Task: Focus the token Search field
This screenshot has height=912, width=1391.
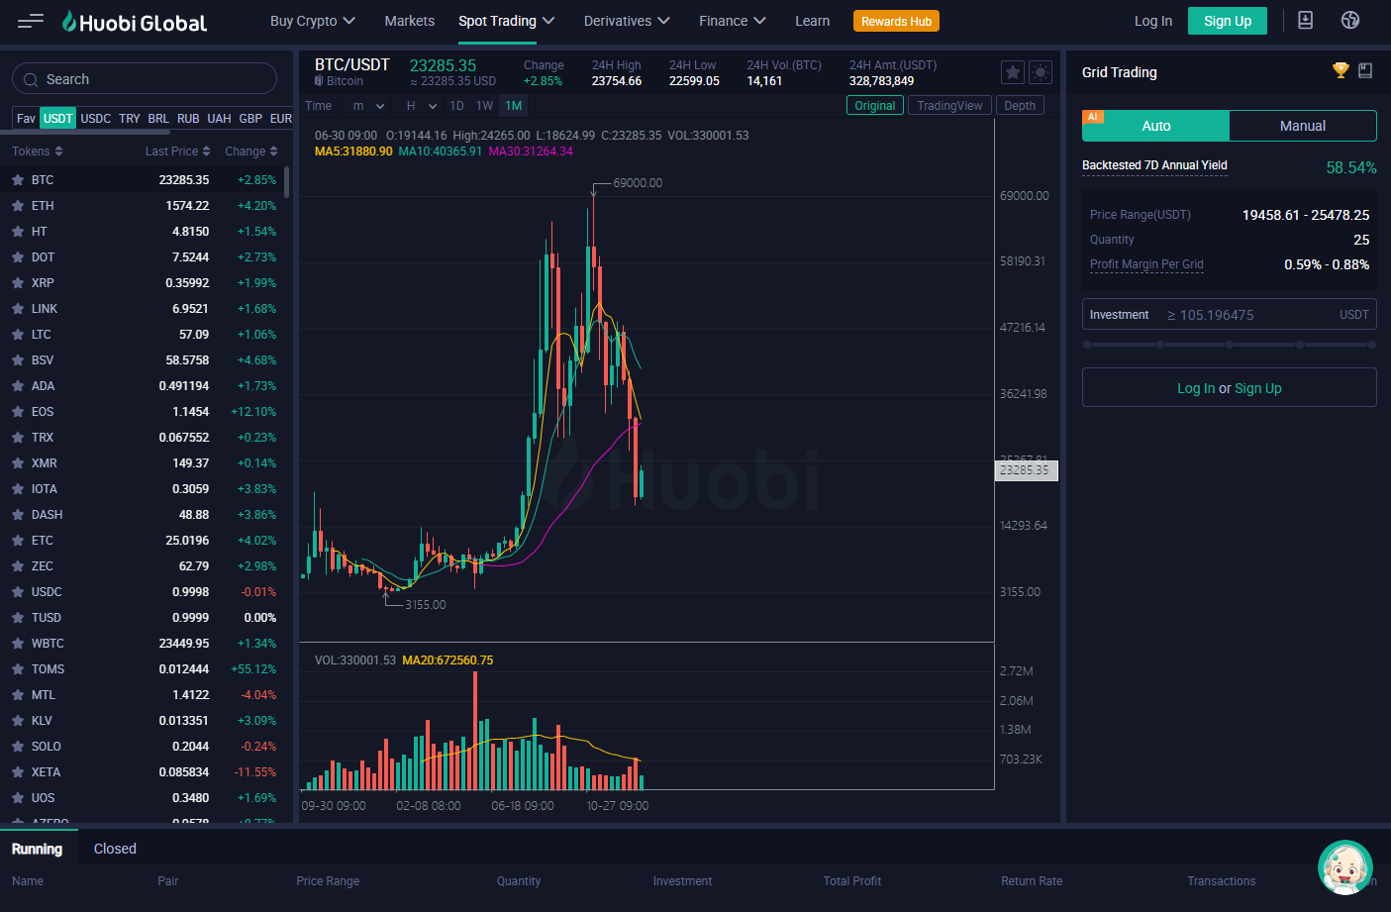Action: [x=145, y=79]
